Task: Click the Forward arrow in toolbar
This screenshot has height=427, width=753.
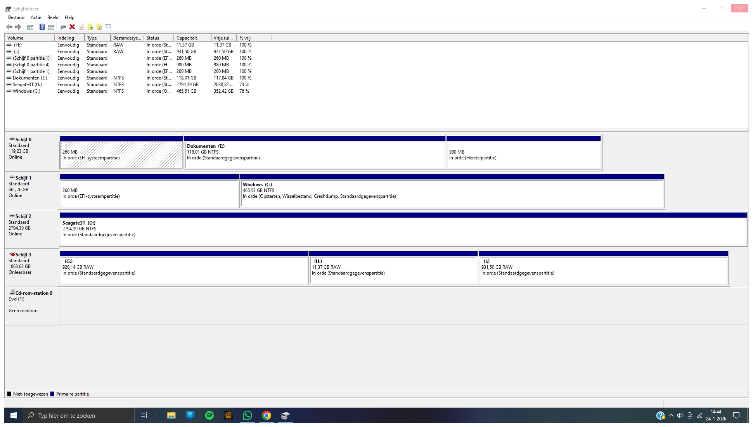Action: coord(18,27)
